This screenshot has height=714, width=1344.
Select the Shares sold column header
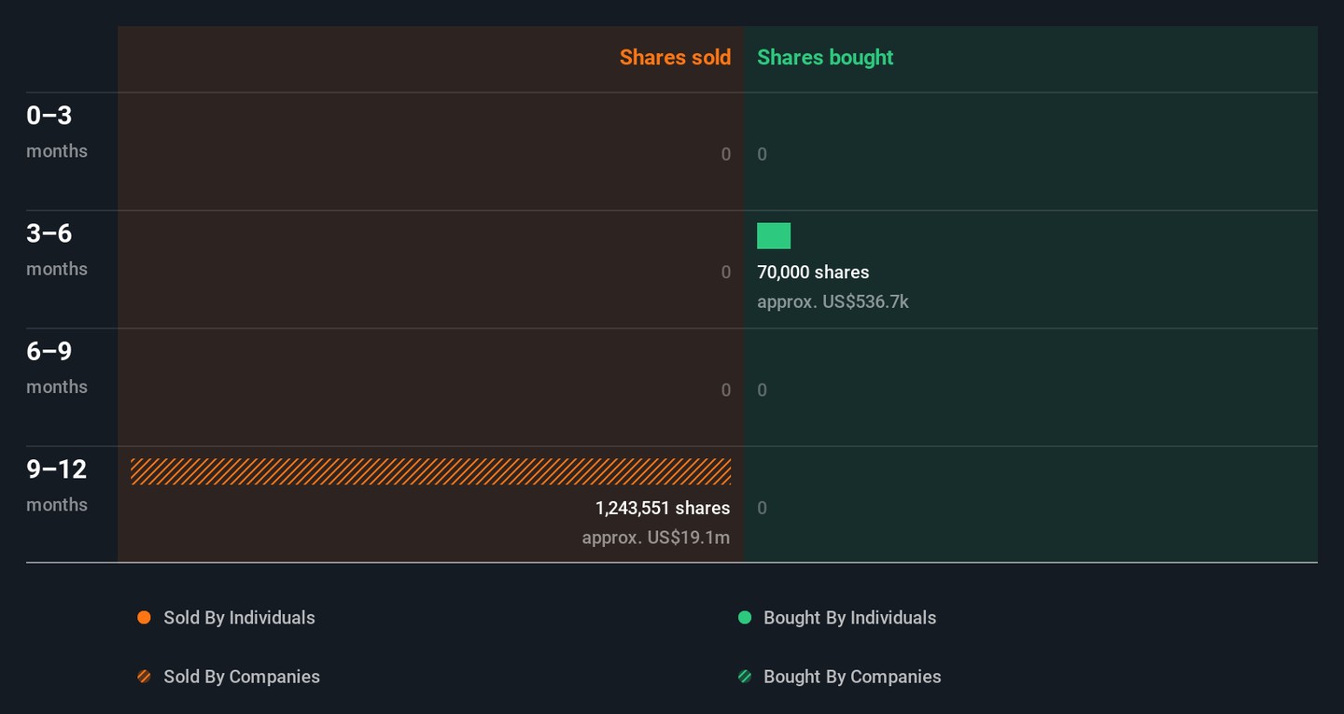point(675,57)
